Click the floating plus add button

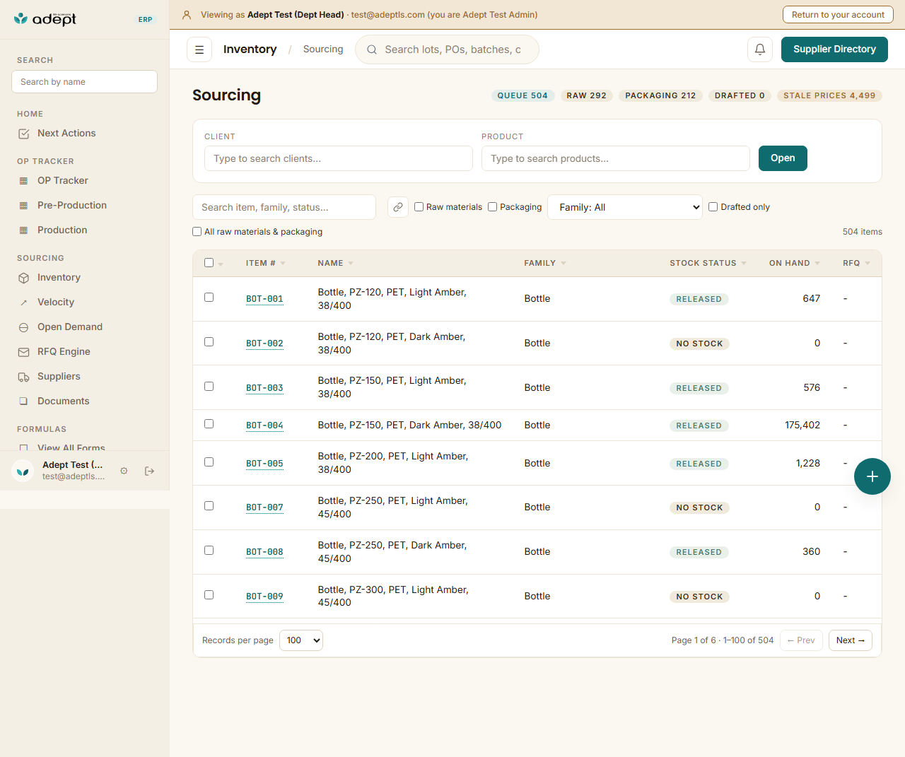[x=872, y=476]
